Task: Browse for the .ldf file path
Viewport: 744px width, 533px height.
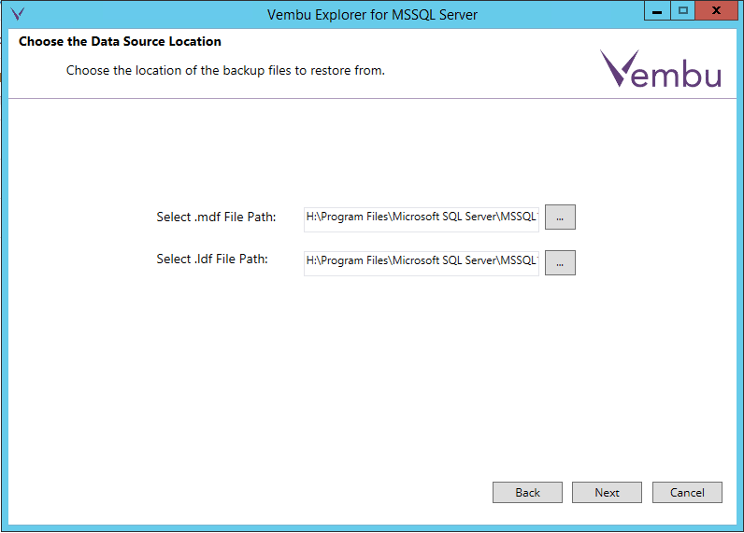Action: 560,262
